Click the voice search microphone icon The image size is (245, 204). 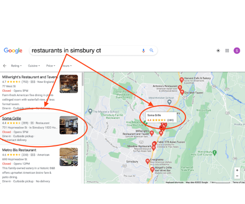(143, 51)
